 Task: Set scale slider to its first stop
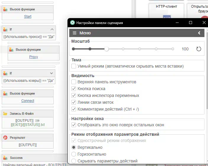(73, 49)
